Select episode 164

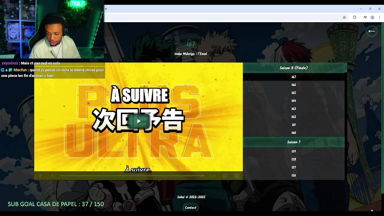pos(294,101)
